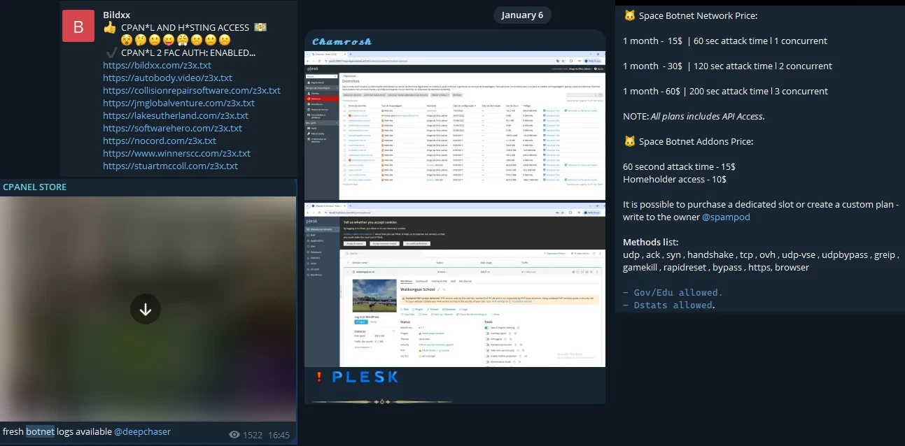
Task: Click the download arrow on the blurred image
Action: [x=146, y=309]
